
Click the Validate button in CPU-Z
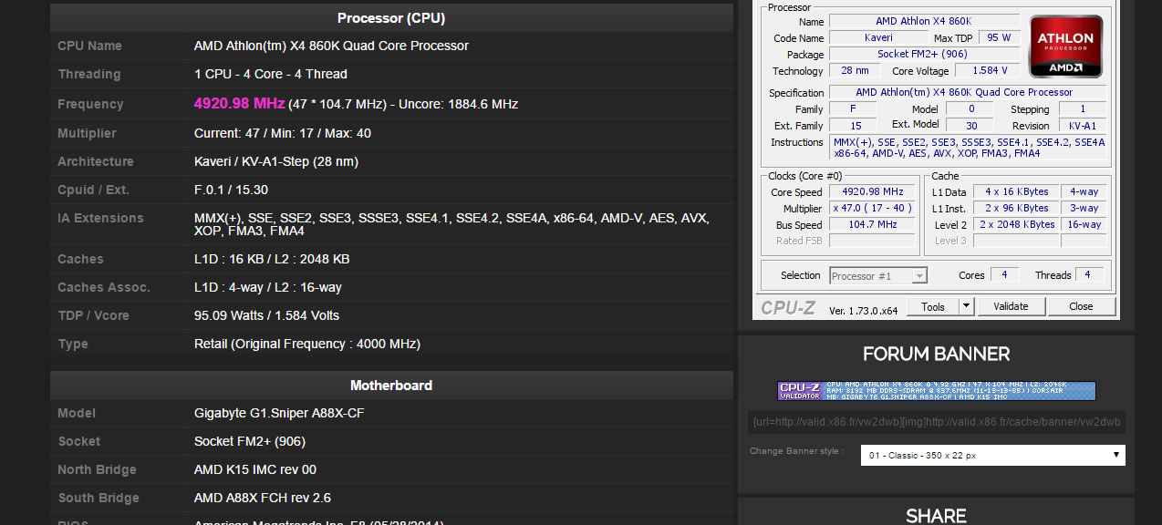pos(1011,306)
